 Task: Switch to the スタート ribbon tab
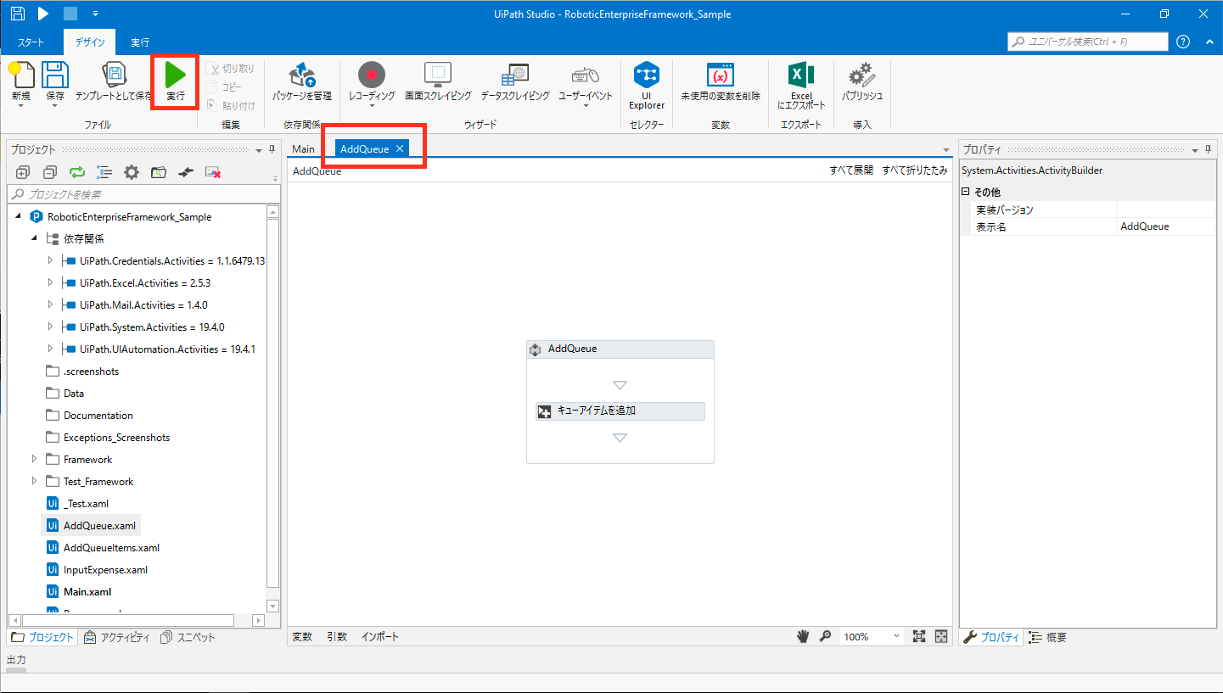[32, 42]
